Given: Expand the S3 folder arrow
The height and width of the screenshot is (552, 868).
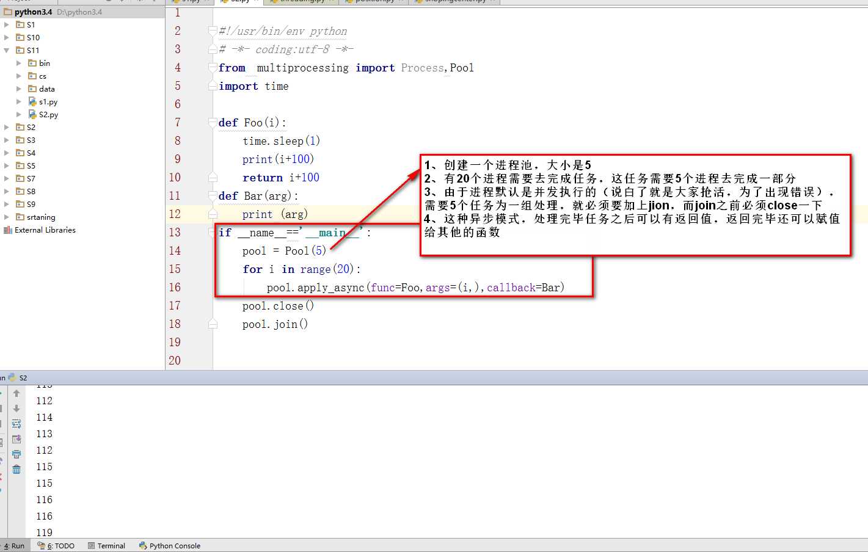Looking at the screenshot, I should [x=7, y=140].
